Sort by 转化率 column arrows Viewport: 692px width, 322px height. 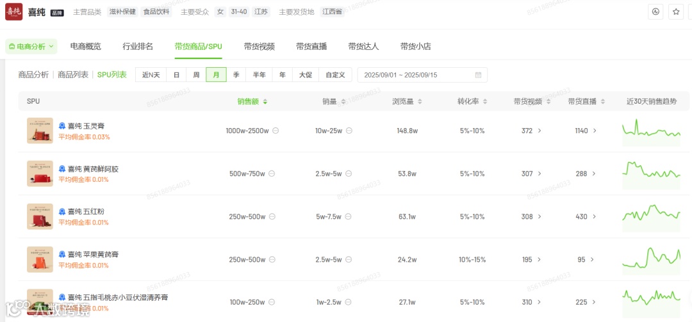485,102
